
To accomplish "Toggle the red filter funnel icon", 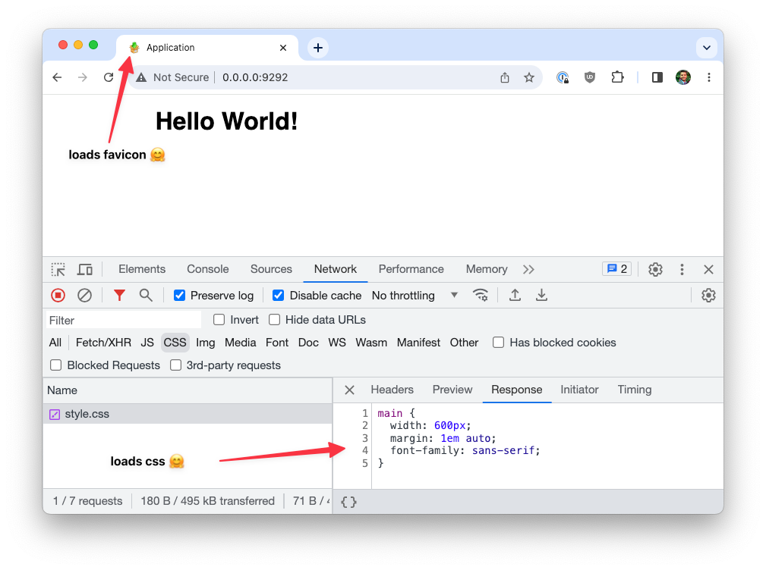I will pyautogui.click(x=119, y=296).
